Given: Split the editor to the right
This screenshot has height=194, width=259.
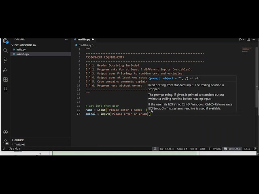Looking at the screenshot, I should click(x=248, y=40).
